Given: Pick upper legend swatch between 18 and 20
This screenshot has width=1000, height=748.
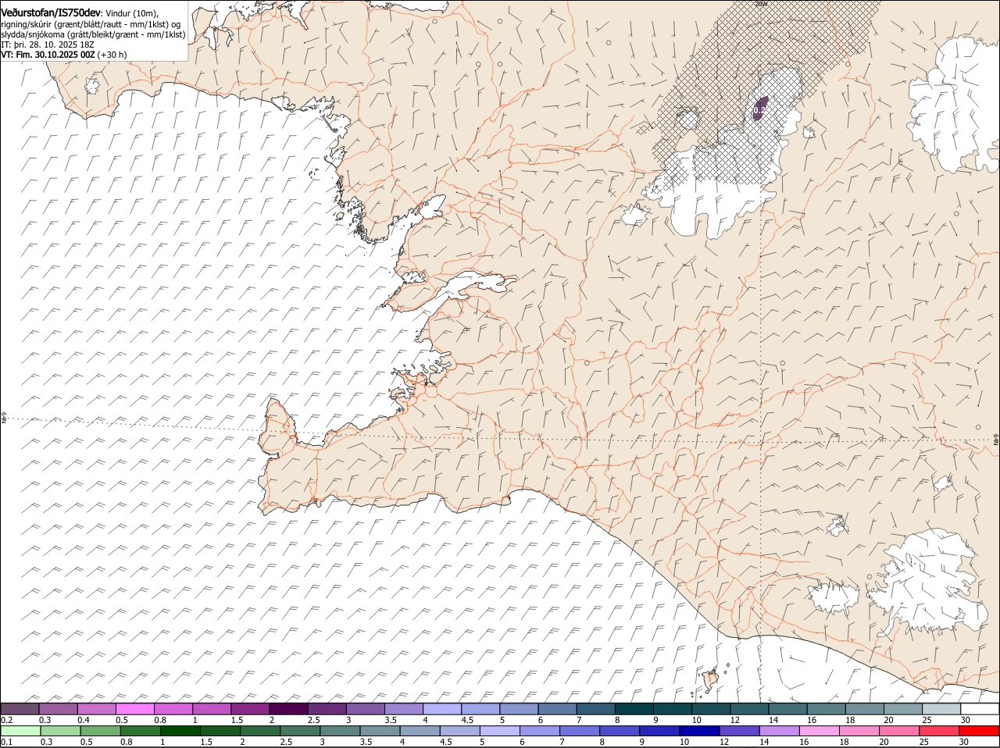Looking at the screenshot, I should click(x=864, y=709).
